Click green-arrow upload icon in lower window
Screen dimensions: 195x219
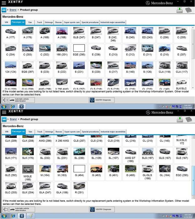pyautogui.click(x=180, y=120)
